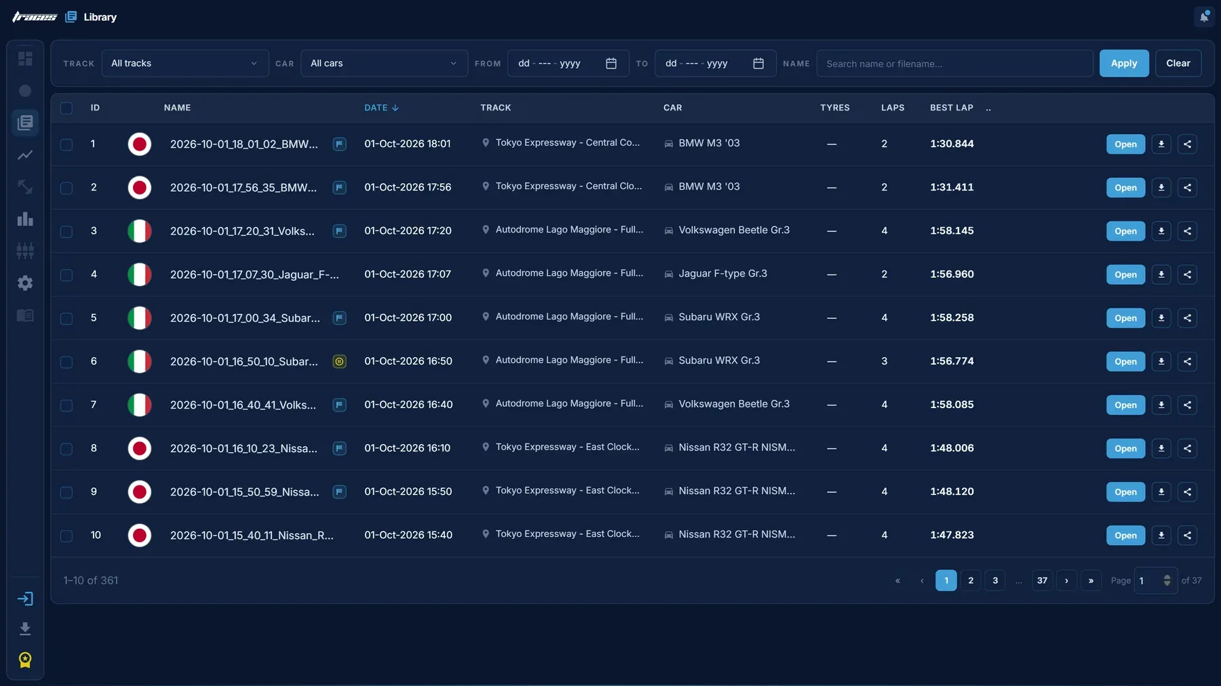Screen dimensions: 1221x686
Task: Clear the library filters
Action: (x=1178, y=64)
